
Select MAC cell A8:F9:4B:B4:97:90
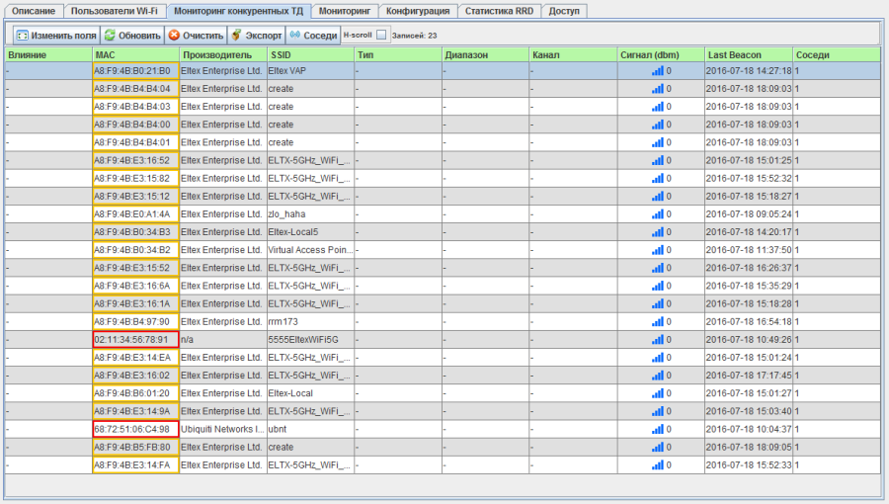click(x=136, y=321)
